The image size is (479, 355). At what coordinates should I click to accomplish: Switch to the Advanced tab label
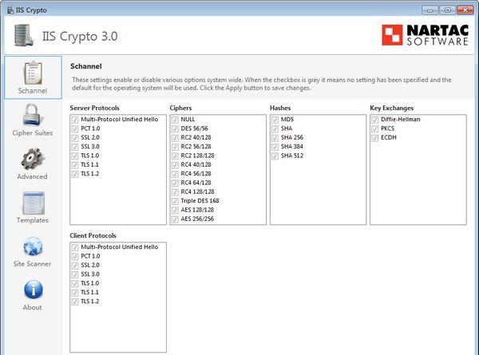[33, 176]
